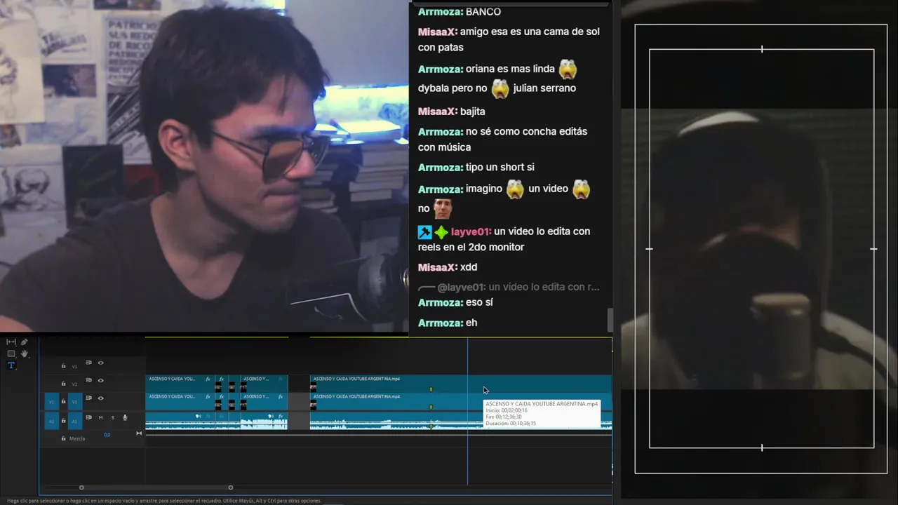The height and width of the screenshot is (505, 898).
Task: Toggle A1 source patching button
Action: [x=51, y=421]
